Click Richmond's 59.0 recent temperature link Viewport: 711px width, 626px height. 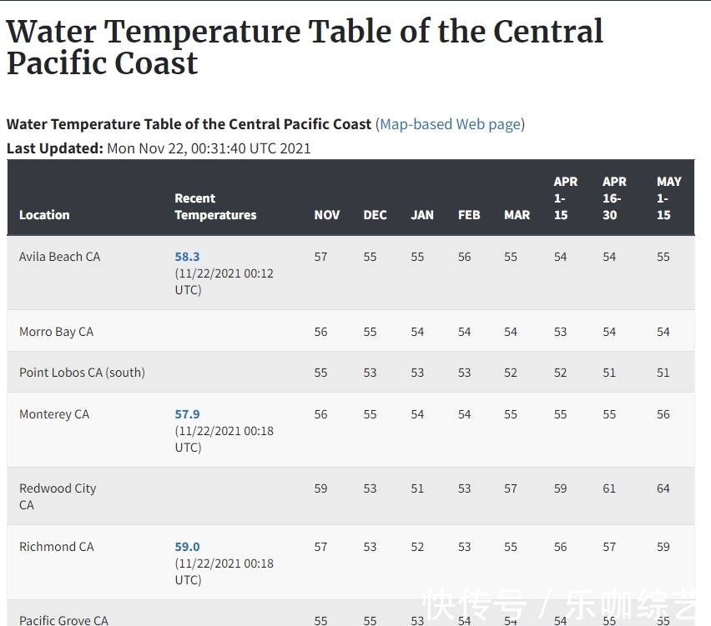click(x=187, y=547)
